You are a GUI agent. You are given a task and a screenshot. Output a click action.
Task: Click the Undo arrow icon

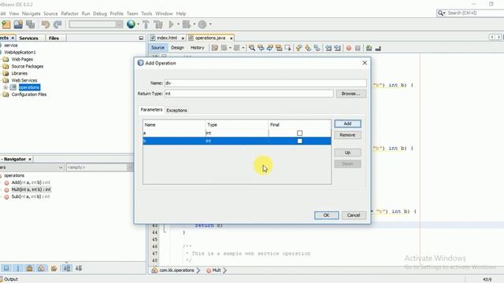tap(46, 24)
